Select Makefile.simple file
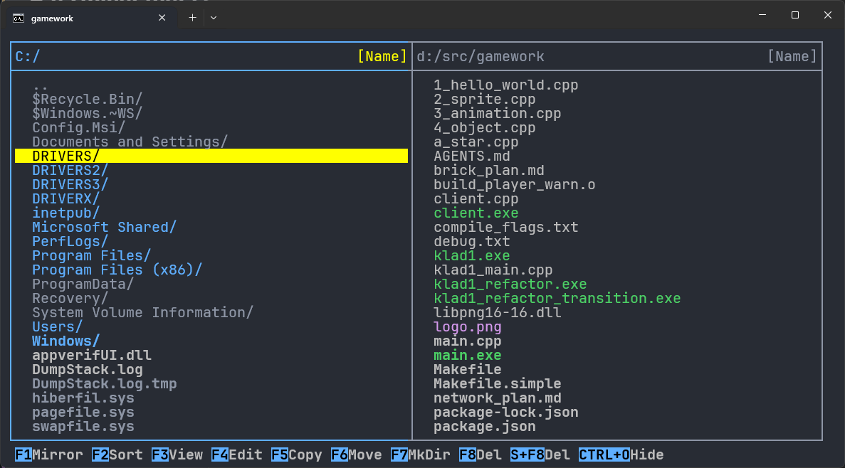The height and width of the screenshot is (468, 845). (498, 383)
